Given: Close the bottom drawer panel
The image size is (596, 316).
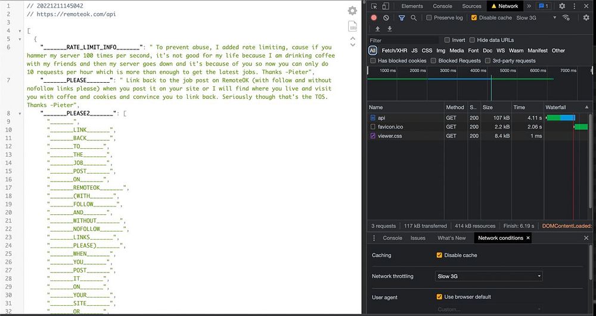Looking at the screenshot, I should (x=586, y=238).
